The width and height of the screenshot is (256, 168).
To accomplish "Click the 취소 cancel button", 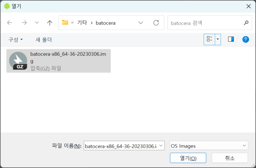I will point(230,158).
